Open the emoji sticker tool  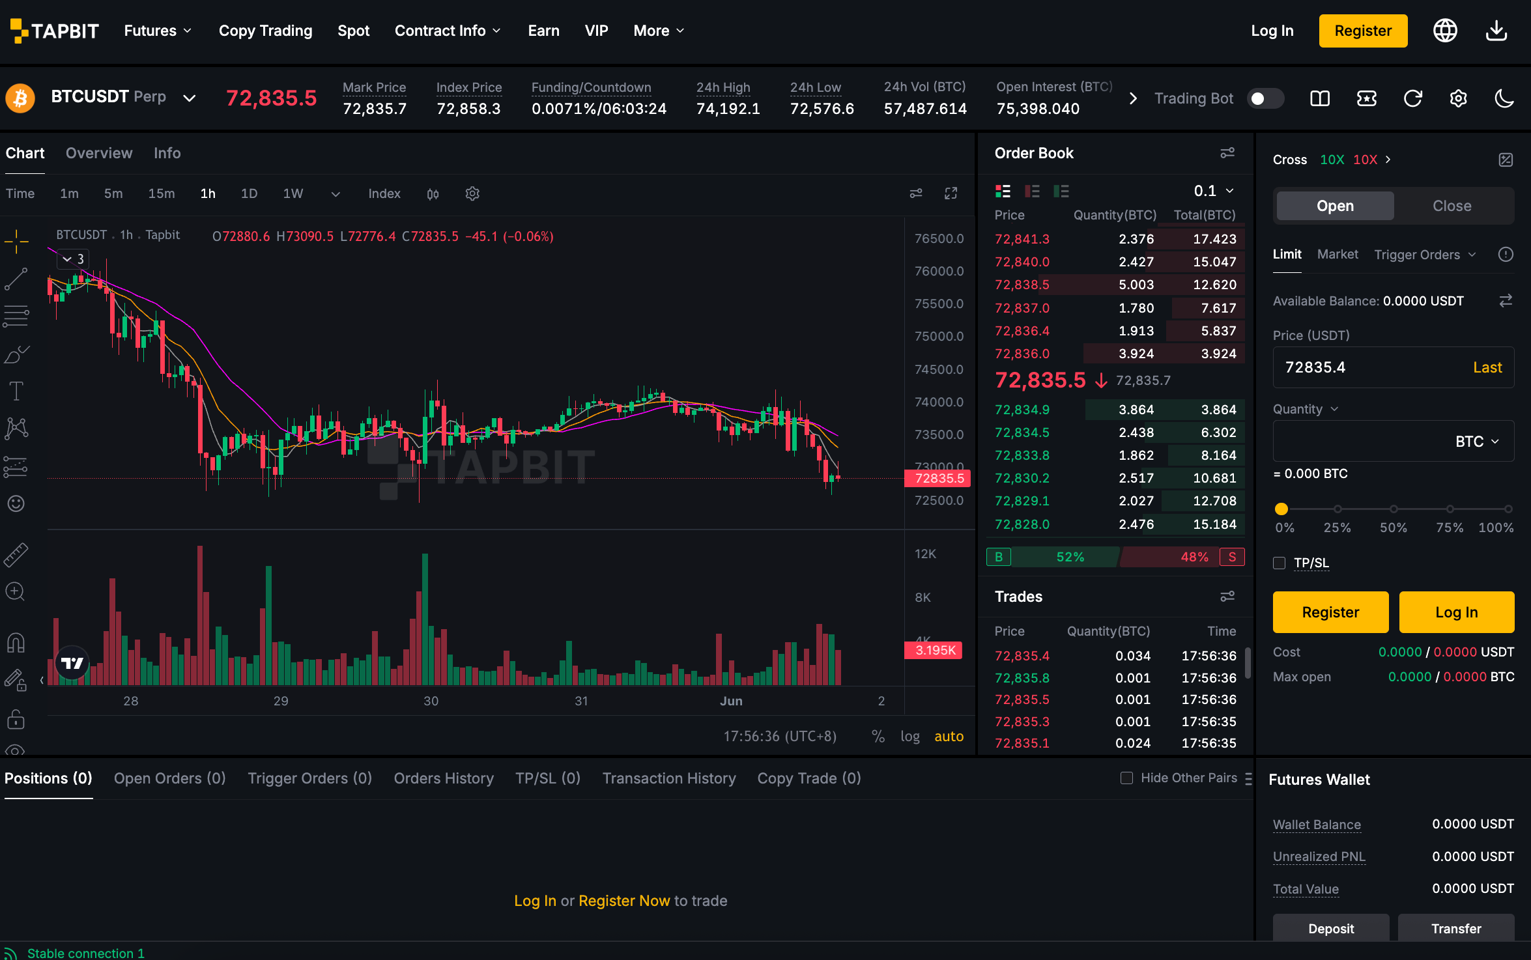point(16,503)
